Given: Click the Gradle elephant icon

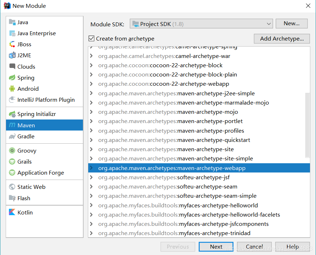Looking at the screenshot, I should point(12,136).
